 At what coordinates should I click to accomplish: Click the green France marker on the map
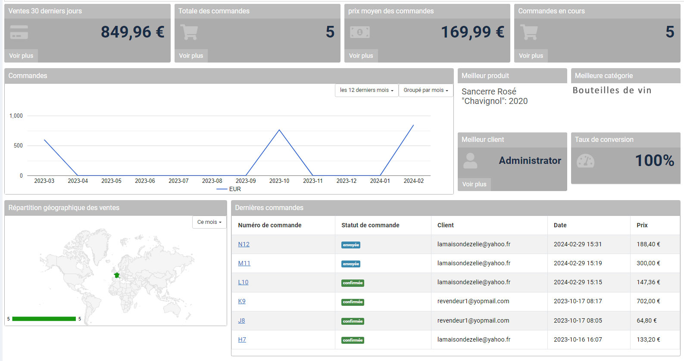pyautogui.click(x=116, y=275)
